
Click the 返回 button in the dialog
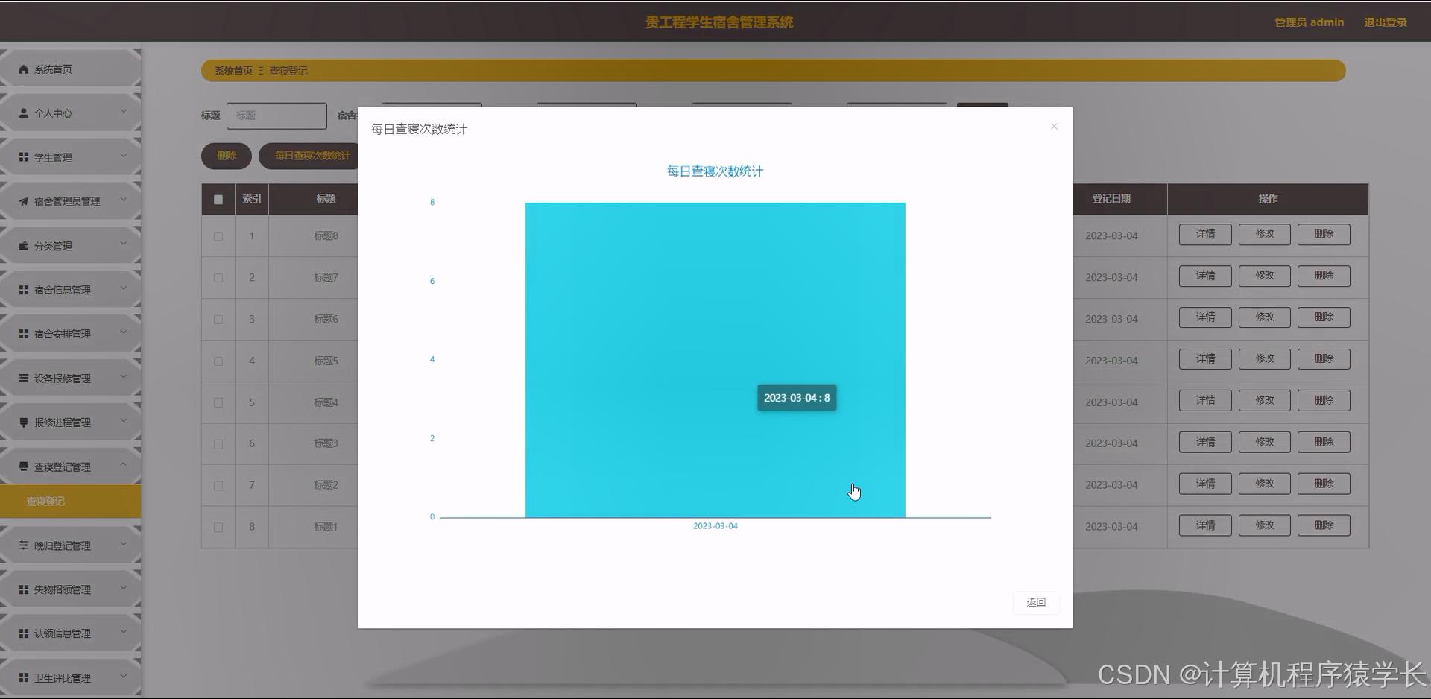1036,602
